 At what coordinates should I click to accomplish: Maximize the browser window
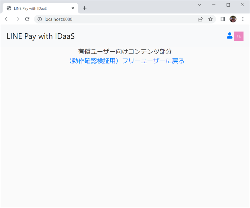[228, 5]
